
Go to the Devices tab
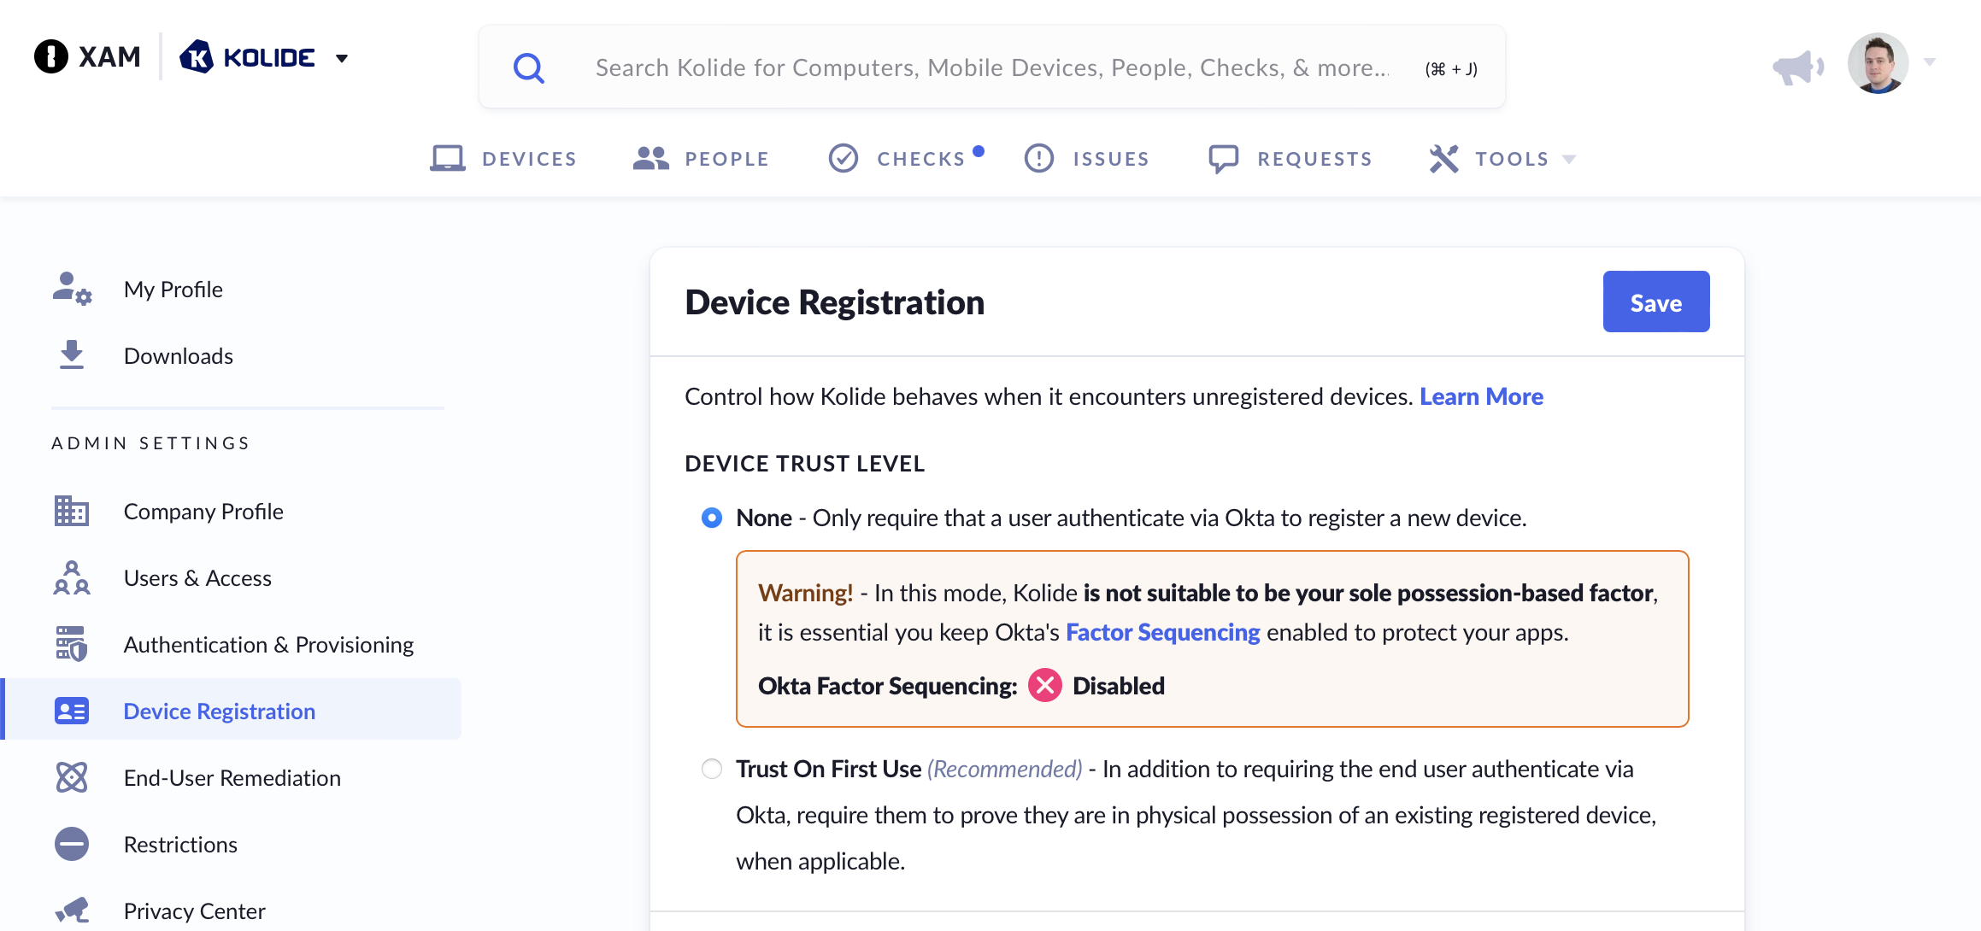[x=503, y=159]
